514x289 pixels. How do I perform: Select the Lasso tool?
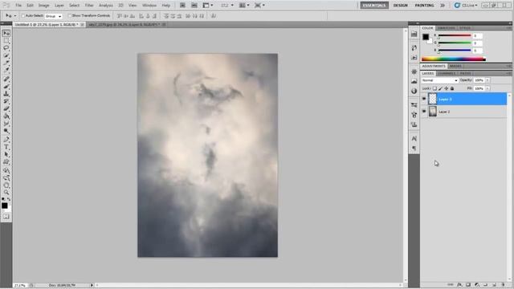pyautogui.click(x=6, y=48)
